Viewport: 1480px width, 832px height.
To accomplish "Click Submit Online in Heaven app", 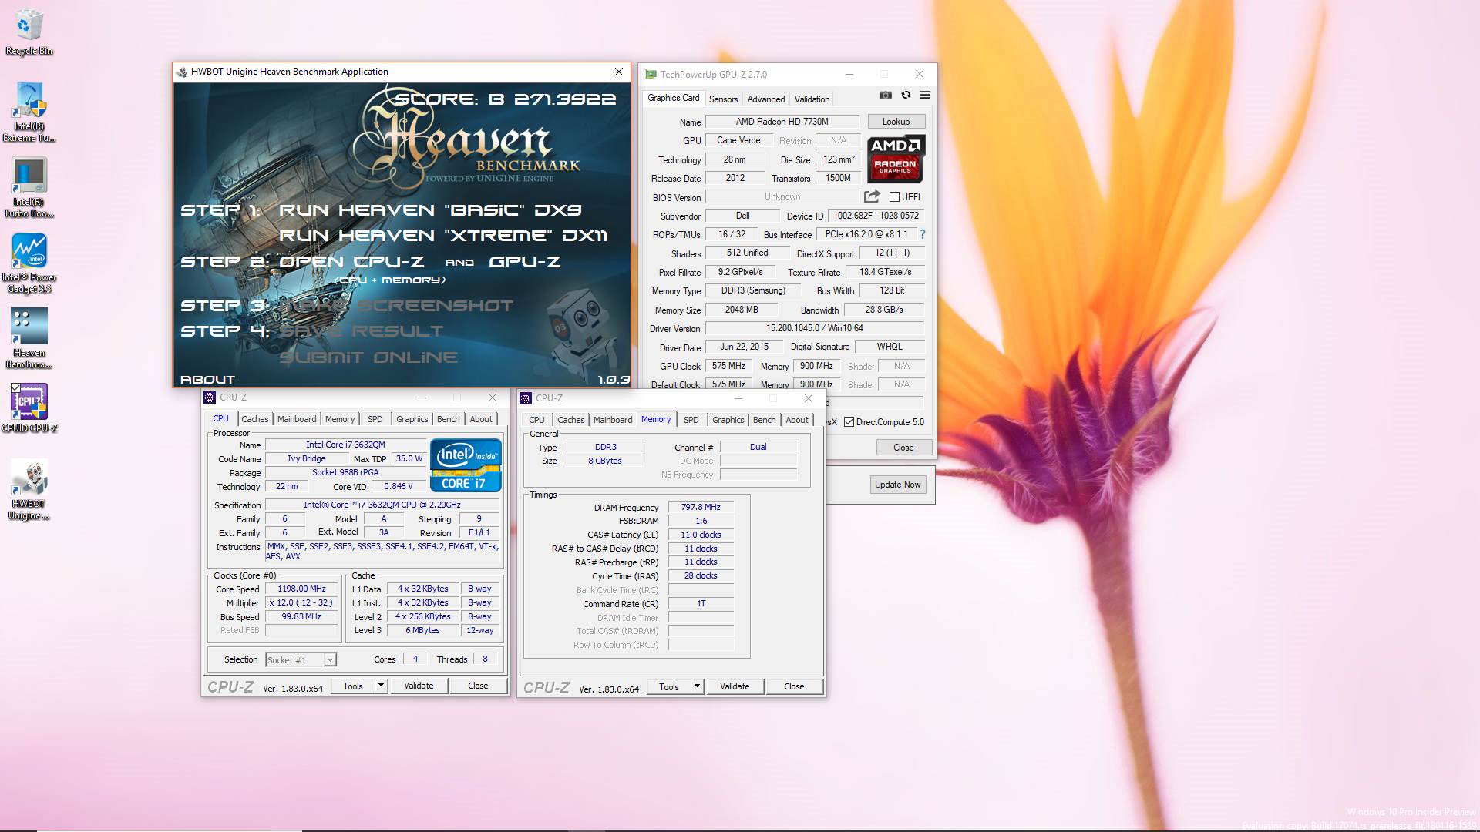I will click(x=368, y=357).
